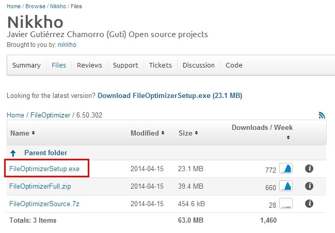Viewport: 335px width, 233px height.
Task: Sort by Name column arrows
Action: click(33, 133)
